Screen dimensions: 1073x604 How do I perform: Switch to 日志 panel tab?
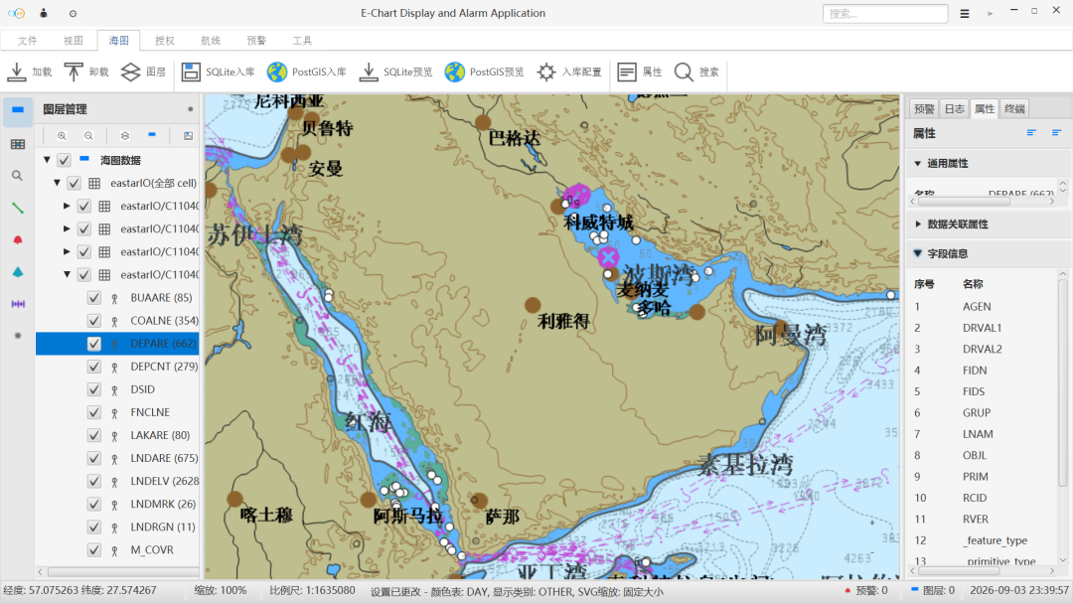point(954,108)
